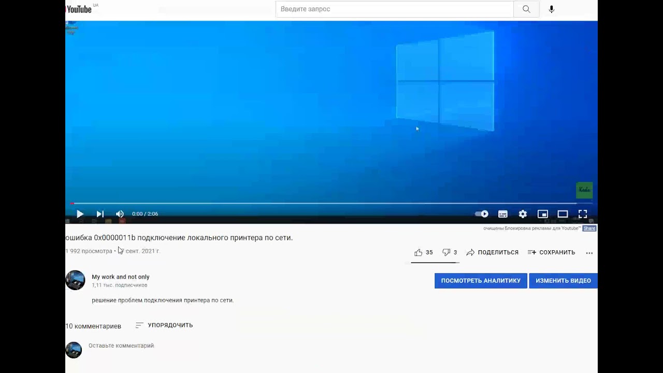Click the channel avatar beside the channel name
663x373 pixels.
(x=75, y=280)
